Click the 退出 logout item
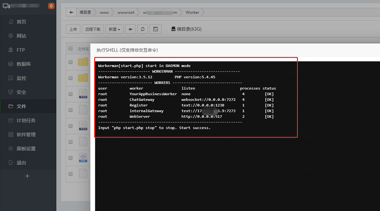Viewport: 380px width, 211px height. pos(21,163)
